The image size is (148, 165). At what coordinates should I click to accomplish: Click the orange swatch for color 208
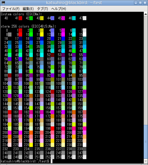pos(10,137)
